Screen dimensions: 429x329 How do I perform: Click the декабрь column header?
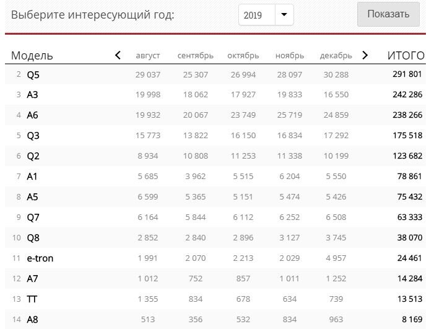(336, 56)
